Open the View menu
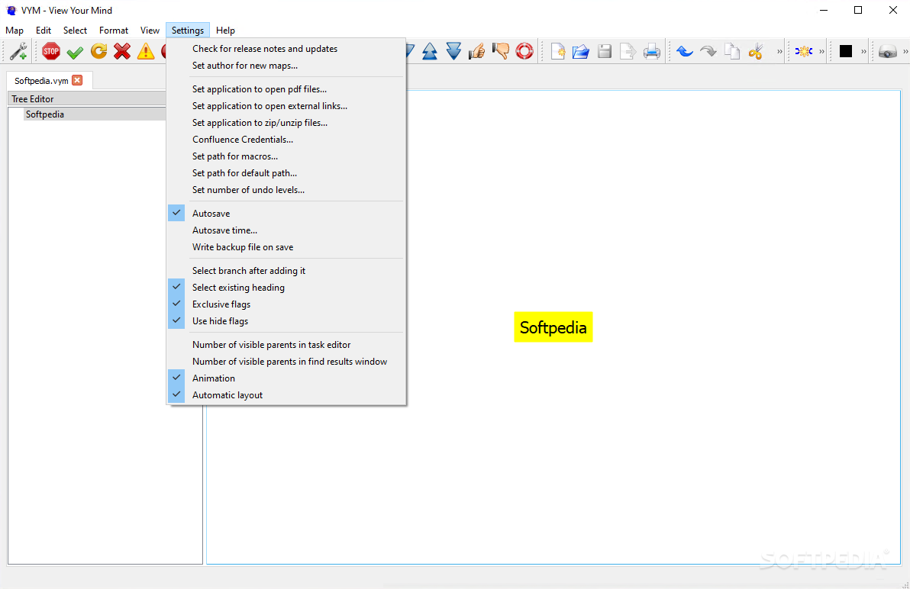Image resolution: width=910 pixels, height=589 pixels. tap(150, 31)
